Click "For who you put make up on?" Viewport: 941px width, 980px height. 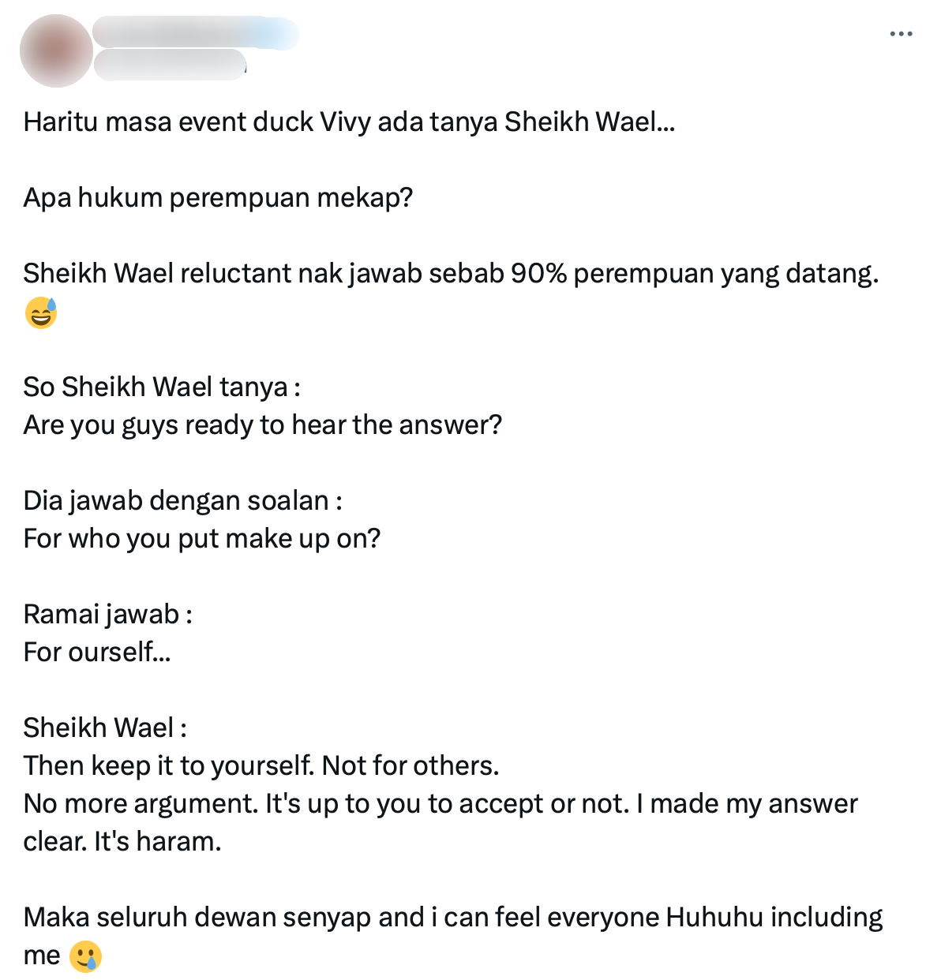coord(202,539)
